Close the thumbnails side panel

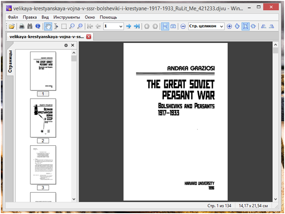73,45
